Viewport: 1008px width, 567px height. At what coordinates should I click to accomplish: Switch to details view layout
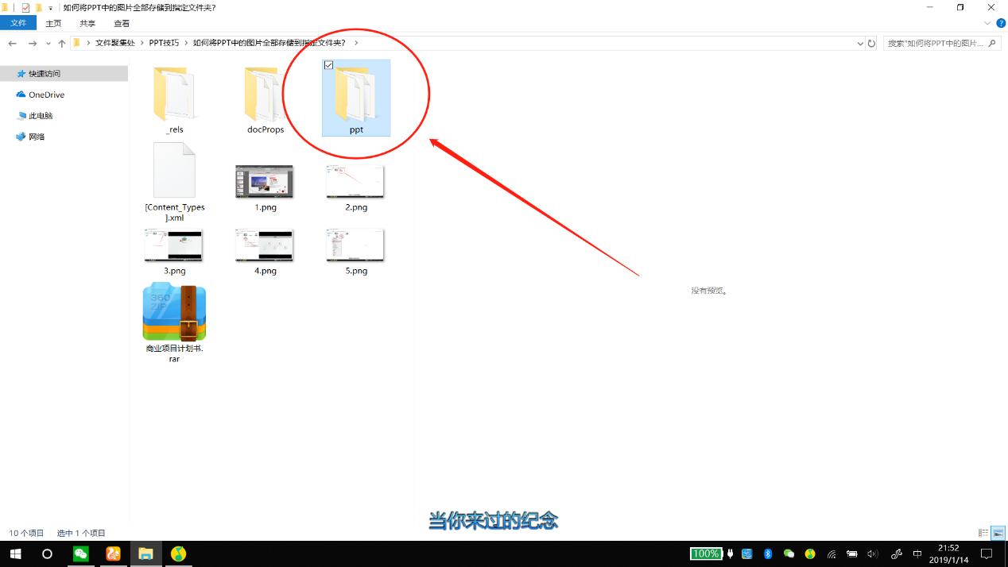pos(983,533)
